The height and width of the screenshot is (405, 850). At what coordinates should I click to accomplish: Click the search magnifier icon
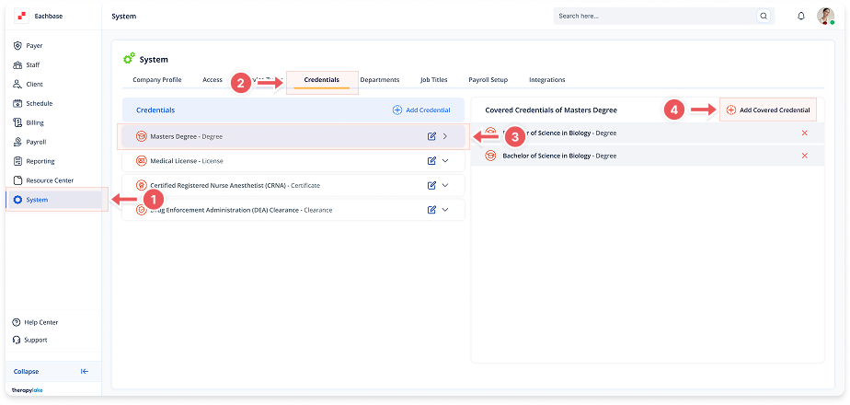[x=764, y=17]
